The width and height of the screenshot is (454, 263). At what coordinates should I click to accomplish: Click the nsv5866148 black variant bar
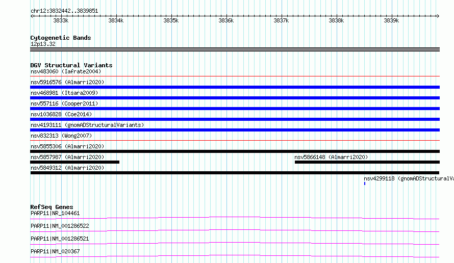367,162
